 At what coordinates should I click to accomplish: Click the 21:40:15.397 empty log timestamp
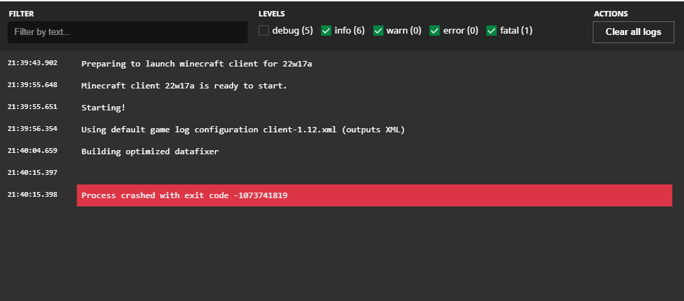pyautogui.click(x=32, y=173)
